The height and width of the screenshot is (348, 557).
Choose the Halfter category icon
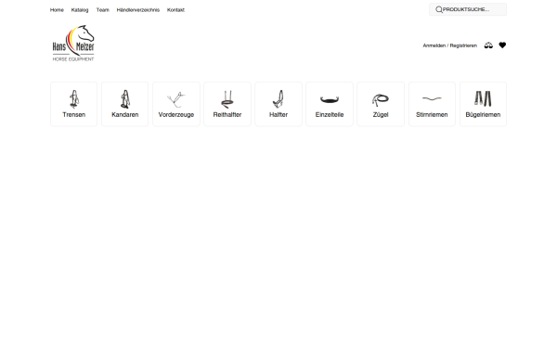click(x=278, y=98)
